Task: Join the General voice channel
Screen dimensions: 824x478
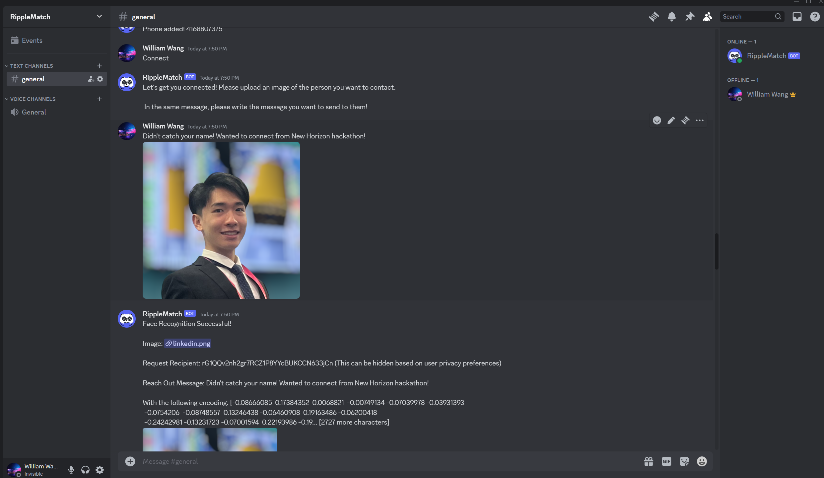Action: click(x=34, y=112)
